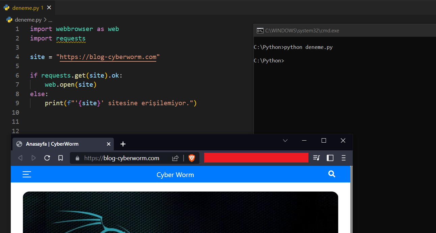The width and height of the screenshot is (436, 233).
Task: Click the browser Back arrow
Action: [20, 158]
